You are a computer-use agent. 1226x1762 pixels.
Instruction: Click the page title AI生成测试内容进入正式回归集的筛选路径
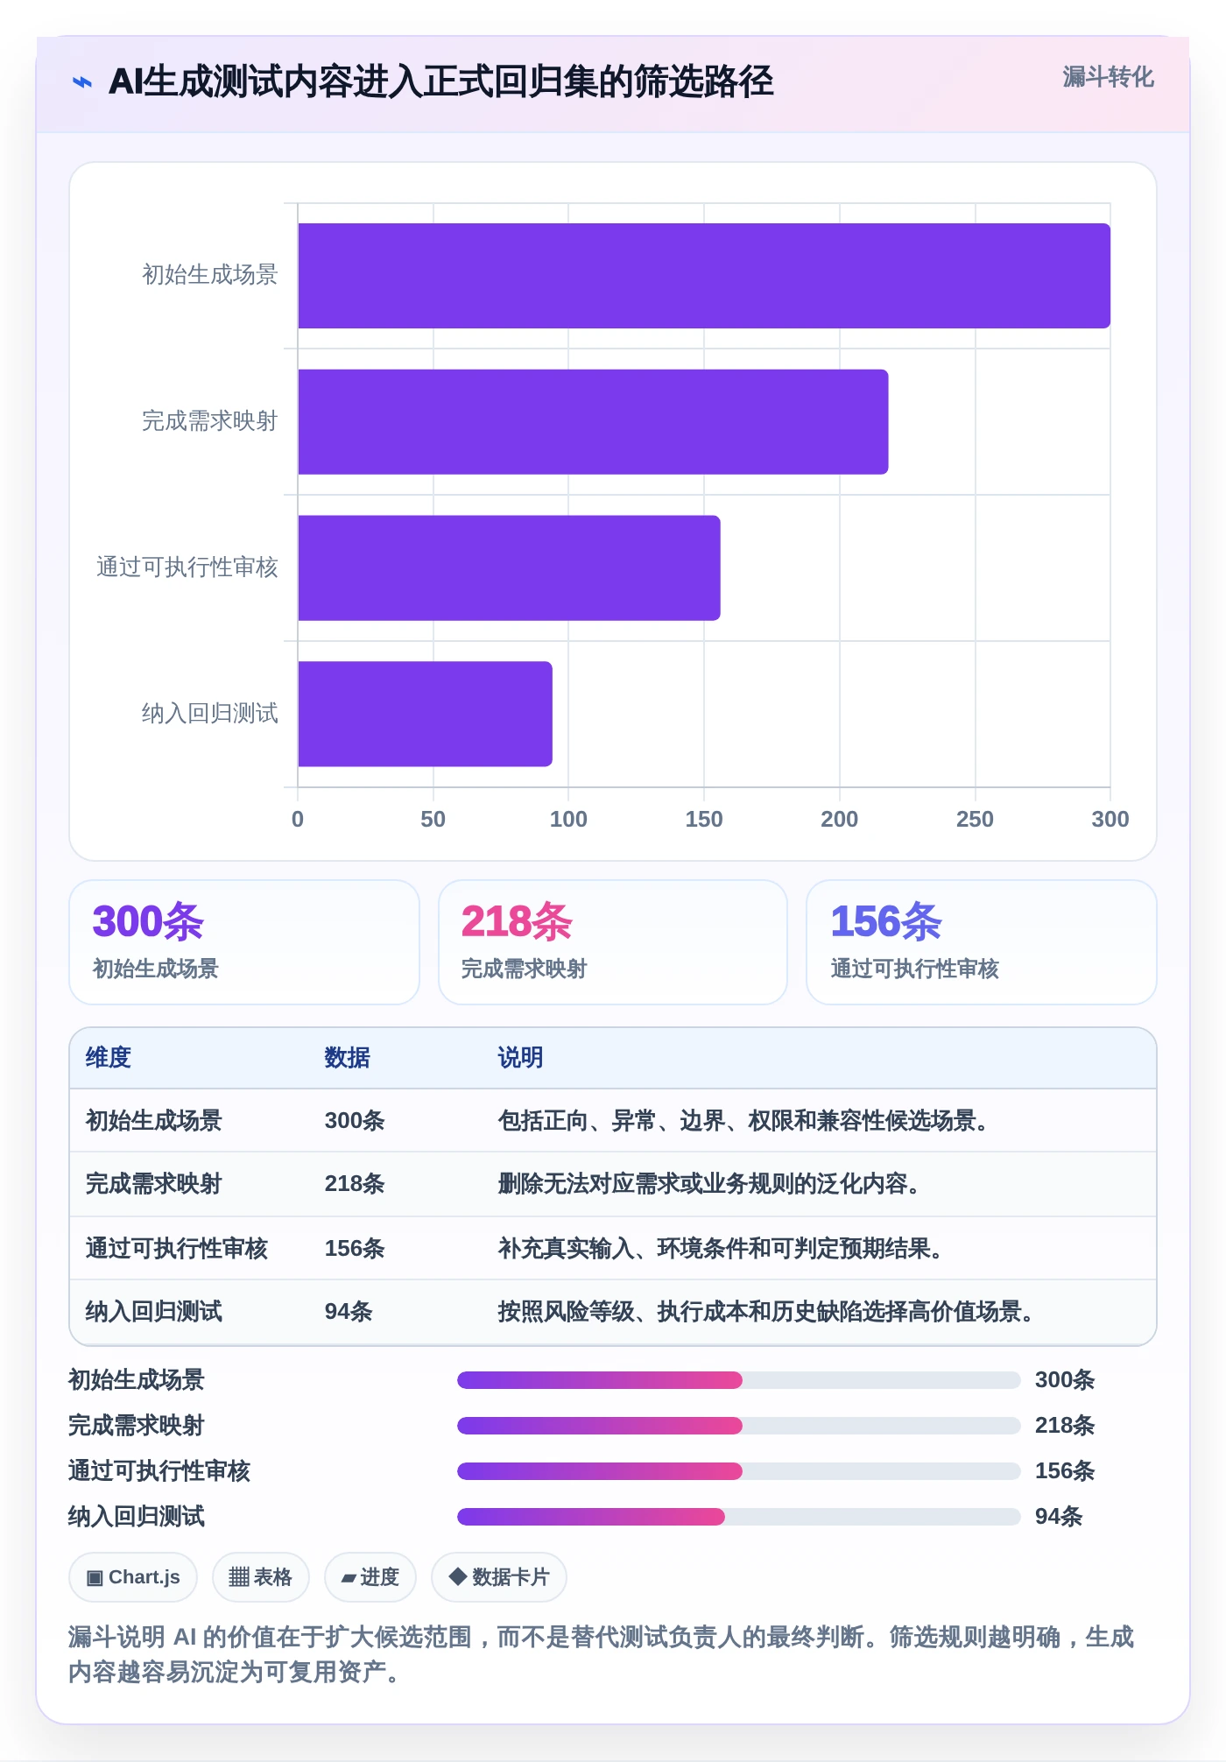(441, 82)
